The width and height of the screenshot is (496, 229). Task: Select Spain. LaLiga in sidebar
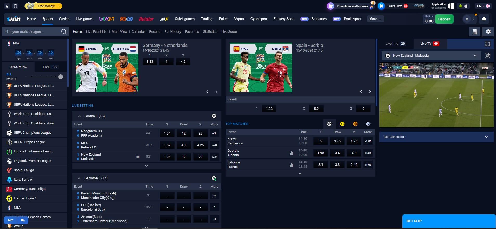tap(35, 170)
